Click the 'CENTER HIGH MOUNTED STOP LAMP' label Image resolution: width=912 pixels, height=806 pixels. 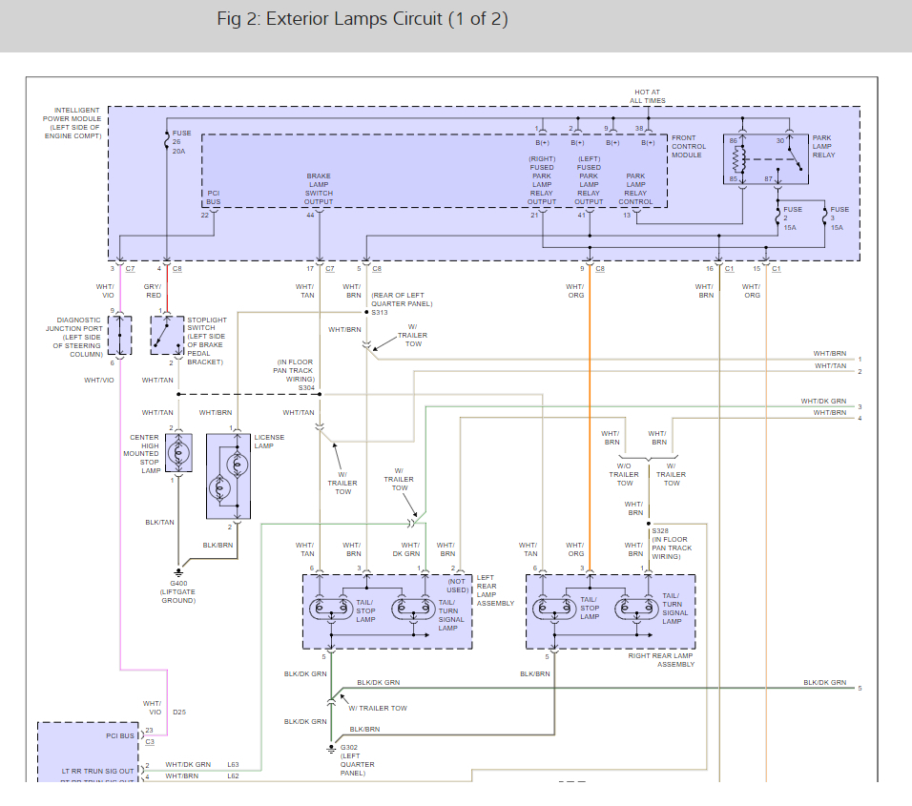pyautogui.click(x=144, y=454)
